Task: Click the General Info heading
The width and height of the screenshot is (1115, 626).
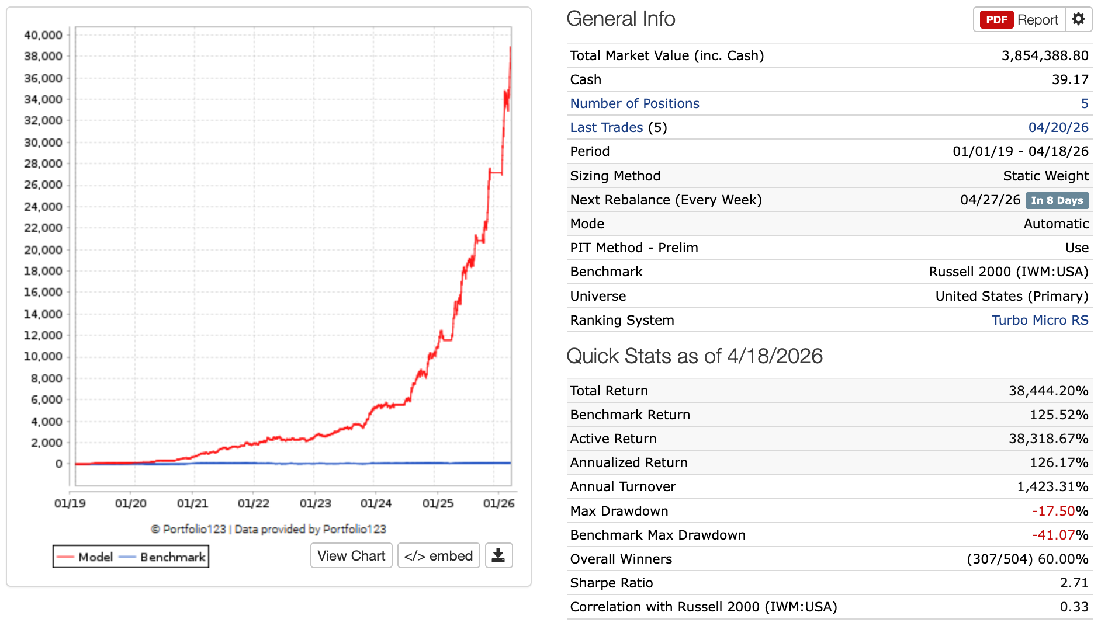Action: [621, 19]
